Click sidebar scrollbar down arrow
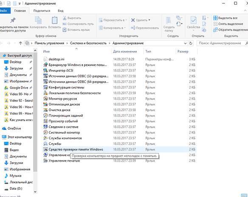The image size is (248, 197). (35, 192)
